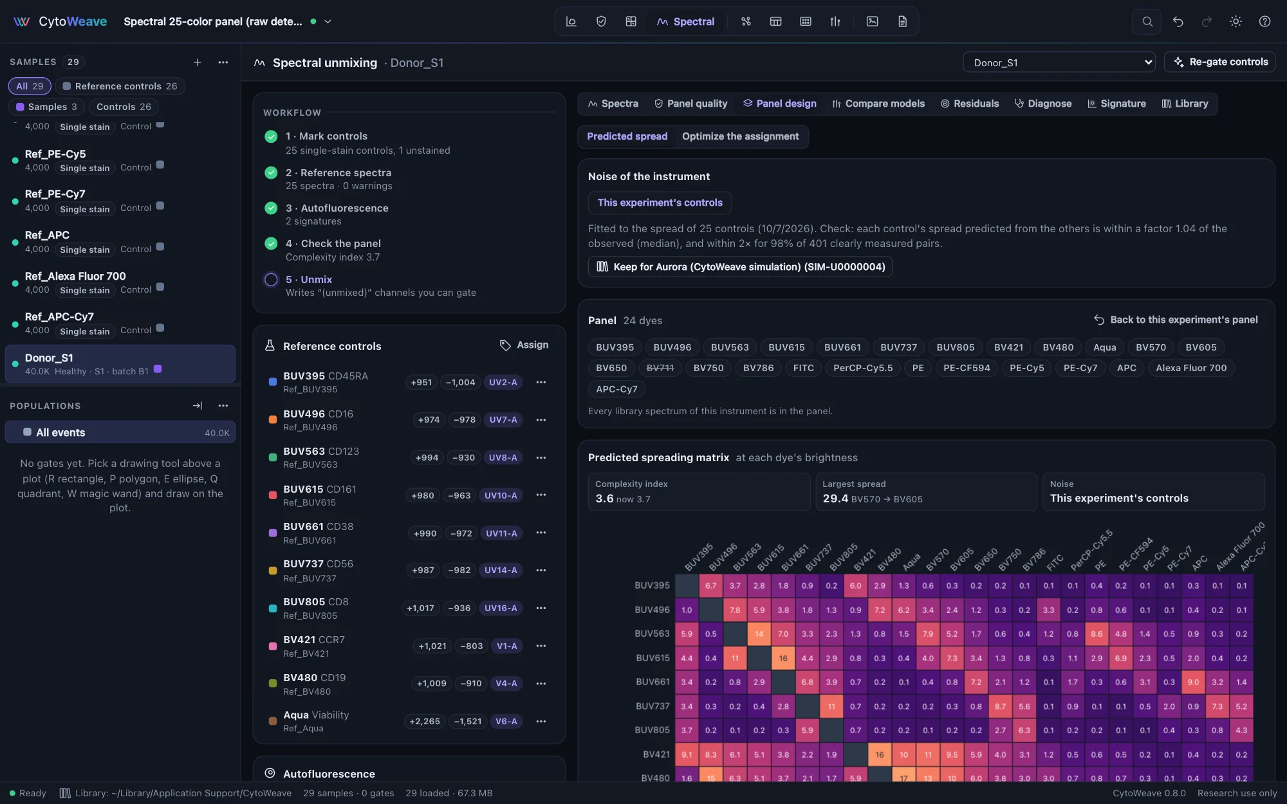Open the table layout icon in toolbar
Image resolution: width=1287 pixels, height=804 pixels.
(x=775, y=21)
